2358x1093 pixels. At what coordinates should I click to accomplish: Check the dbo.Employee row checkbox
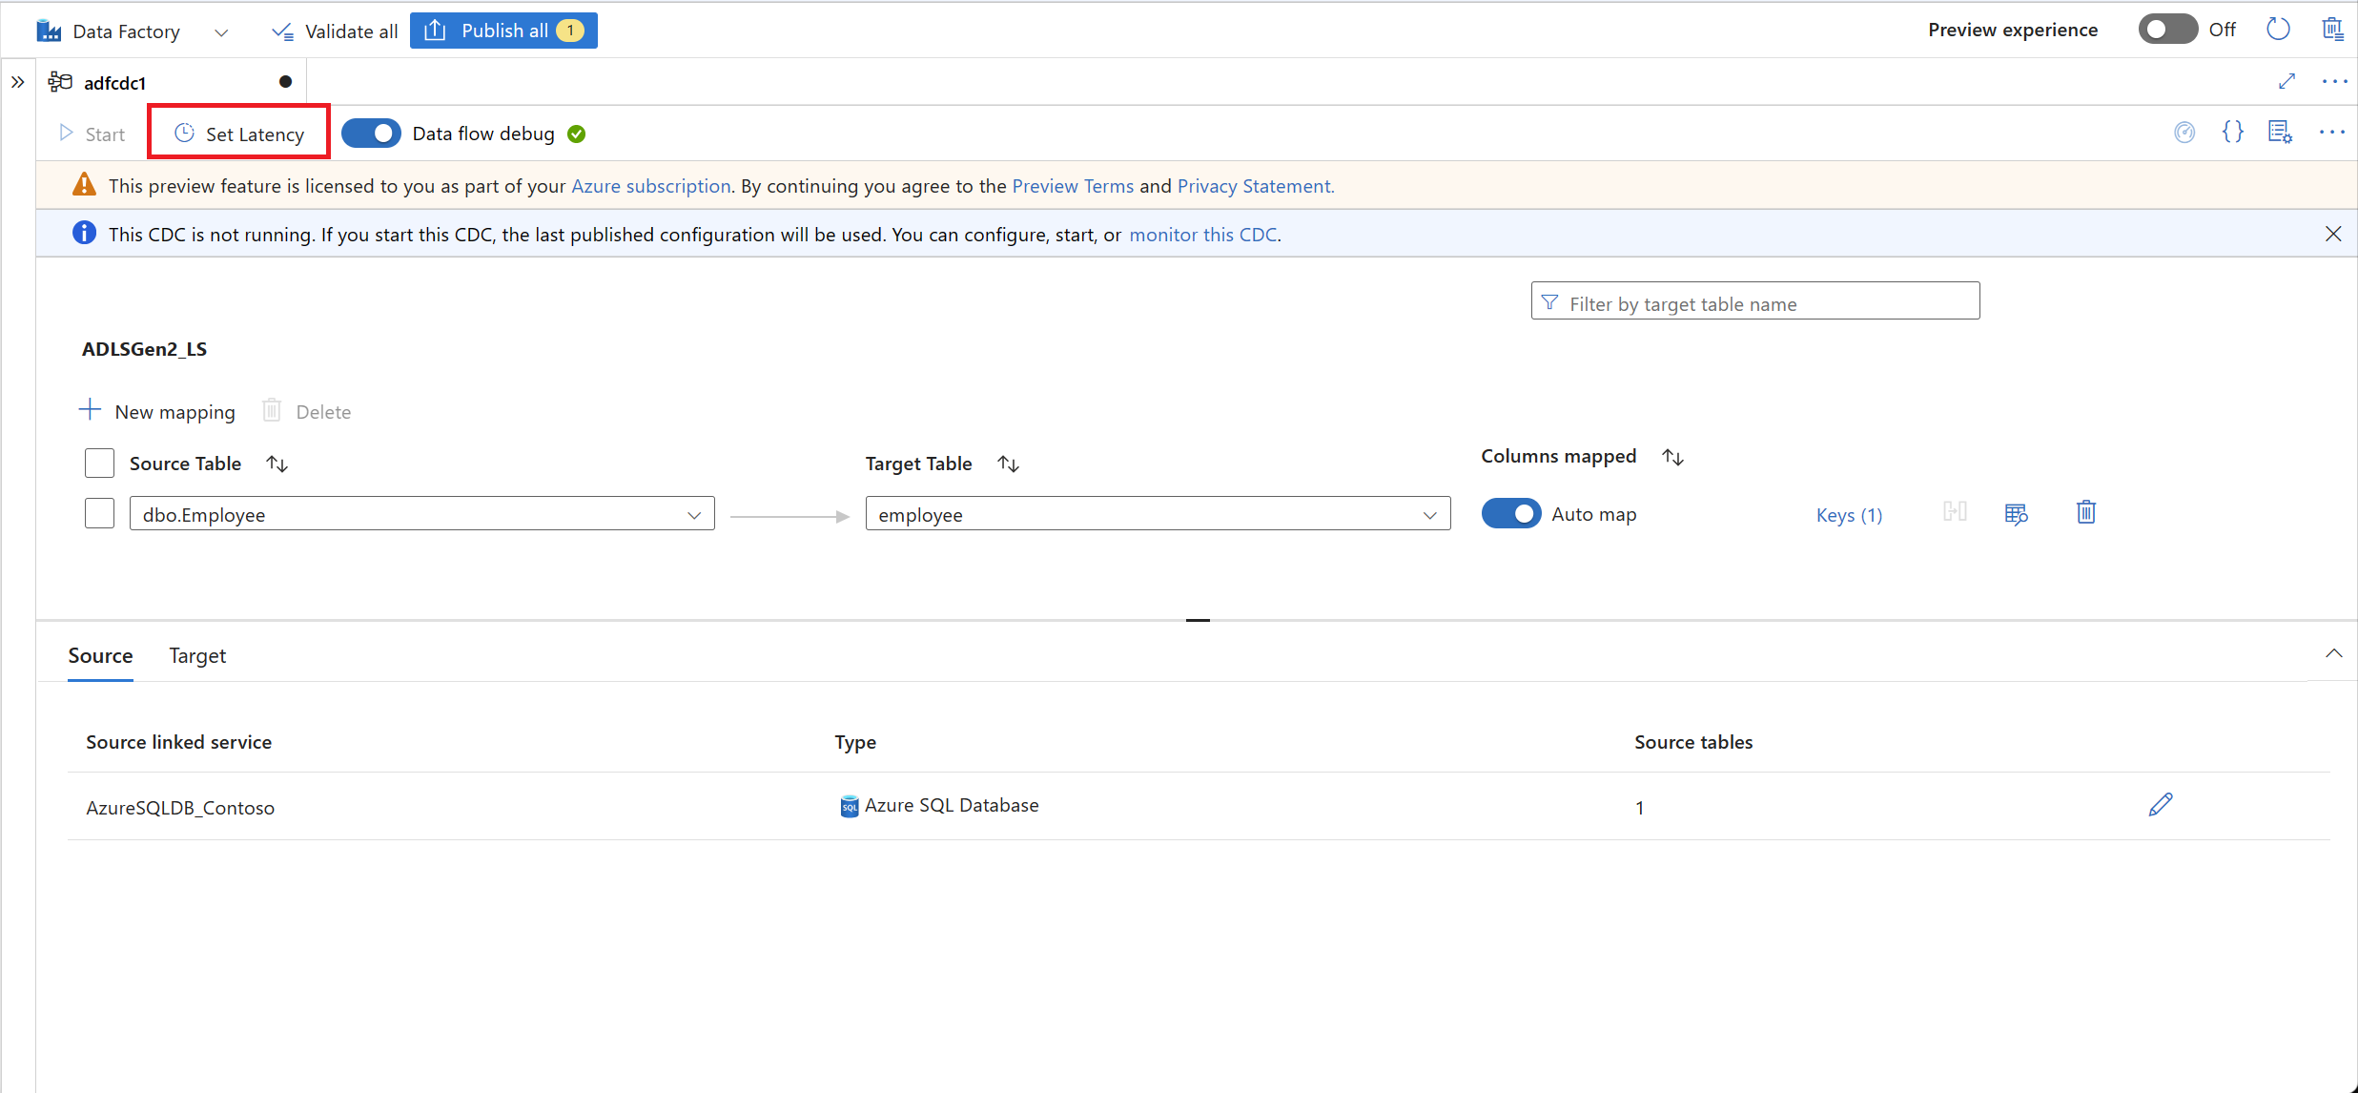point(99,514)
